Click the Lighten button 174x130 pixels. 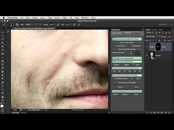pos(126,65)
